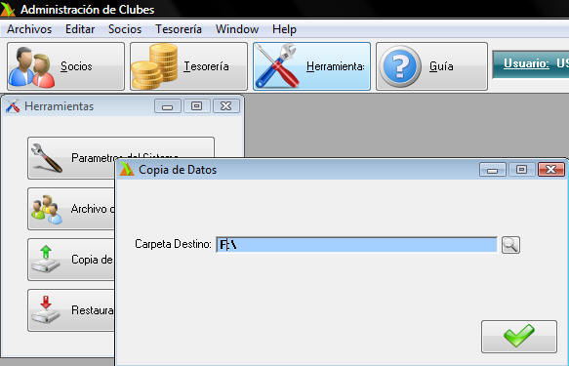569x366 pixels.
Task: Click the Administración de Clubes app icon
Action: tap(8, 10)
